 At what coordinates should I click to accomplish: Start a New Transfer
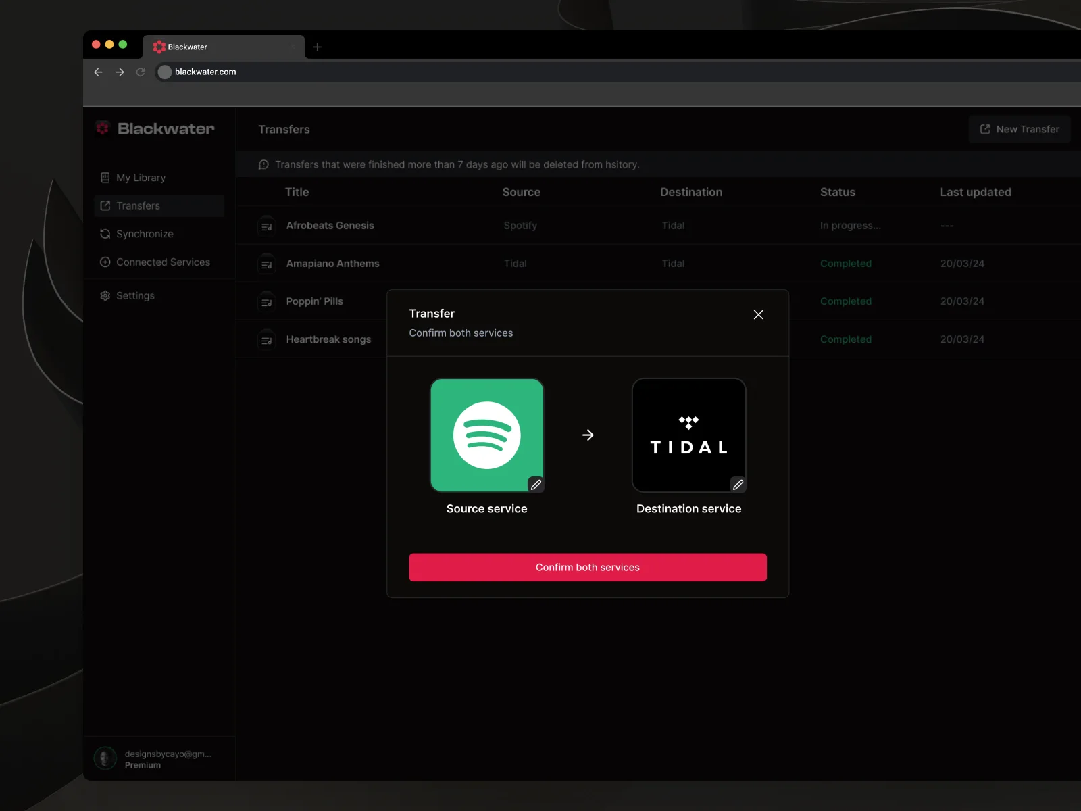[x=1020, y=129]
